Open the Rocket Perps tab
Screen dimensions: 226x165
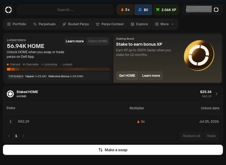click(76, 24)
